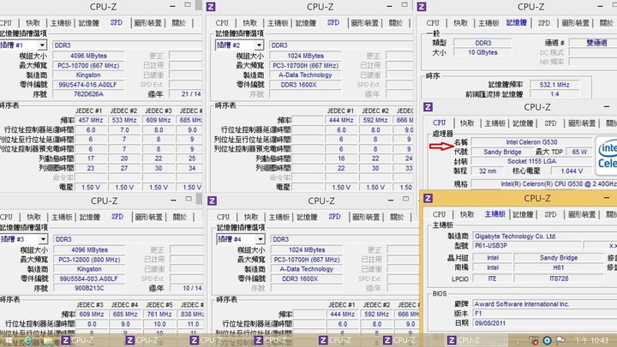The image size is (617, 347).
Task: Click part number '99U5584-003.A00LF'
Action: coord(89,278)
